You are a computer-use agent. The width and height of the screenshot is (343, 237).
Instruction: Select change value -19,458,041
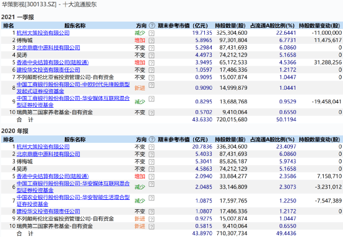coord(327,101)
